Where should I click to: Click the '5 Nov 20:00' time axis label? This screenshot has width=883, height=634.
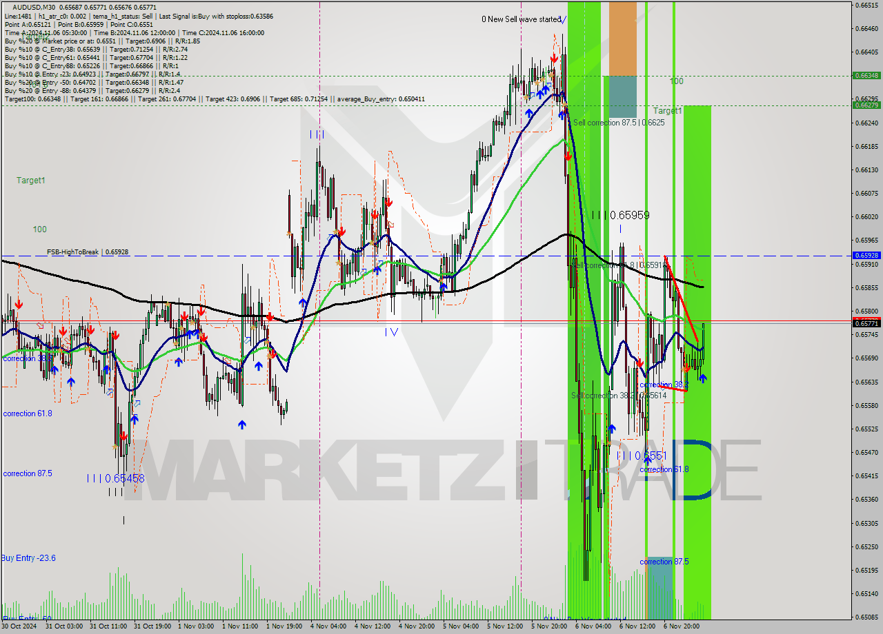549,626
